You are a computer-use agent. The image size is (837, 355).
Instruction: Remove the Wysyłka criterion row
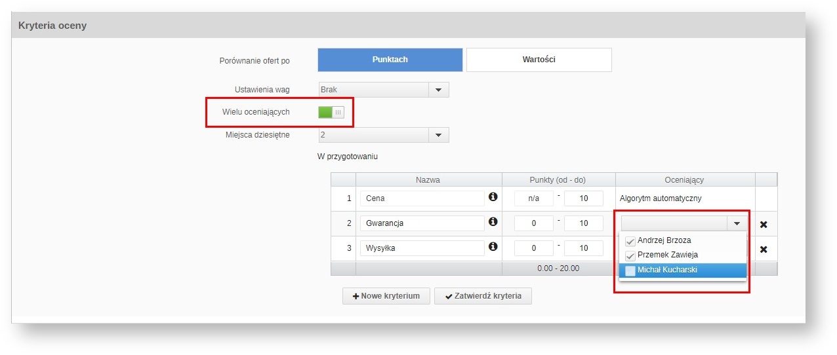(x=764, y=250)
